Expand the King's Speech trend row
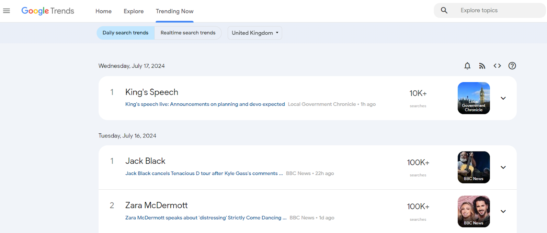547x233 pixels. click(x=503, y=98)
